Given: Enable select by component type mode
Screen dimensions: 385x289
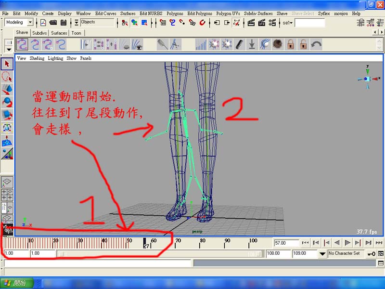Looking at the screenshot, I should pyautogui.click(x=144, y=23).
